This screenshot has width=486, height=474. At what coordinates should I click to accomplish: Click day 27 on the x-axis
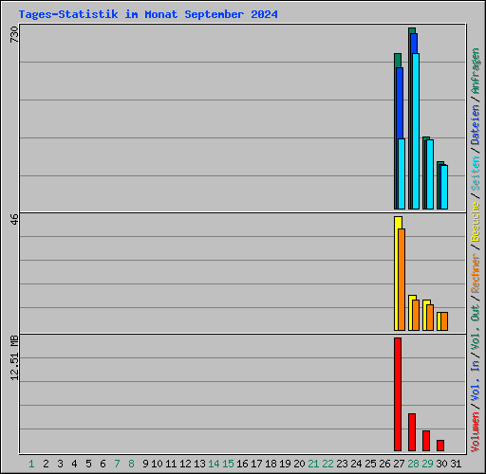pyautogui.click(x=399, y=464)
